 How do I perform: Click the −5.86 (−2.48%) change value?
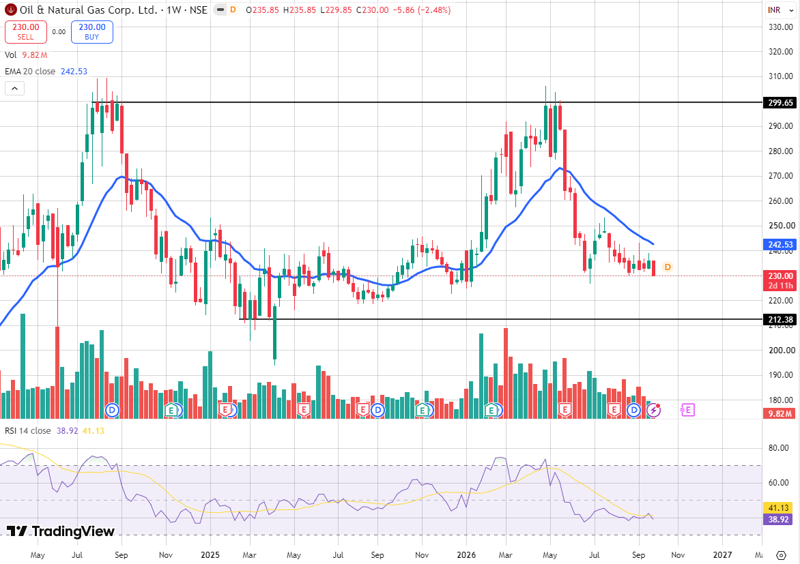(422, 10)
